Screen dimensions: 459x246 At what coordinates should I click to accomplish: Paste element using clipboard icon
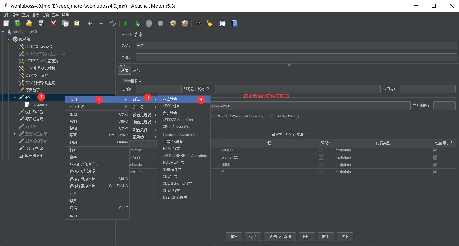tap(77, 23)
